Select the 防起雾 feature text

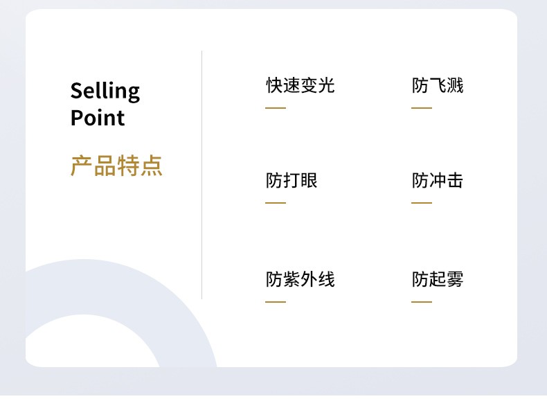[x=438, y=279]
